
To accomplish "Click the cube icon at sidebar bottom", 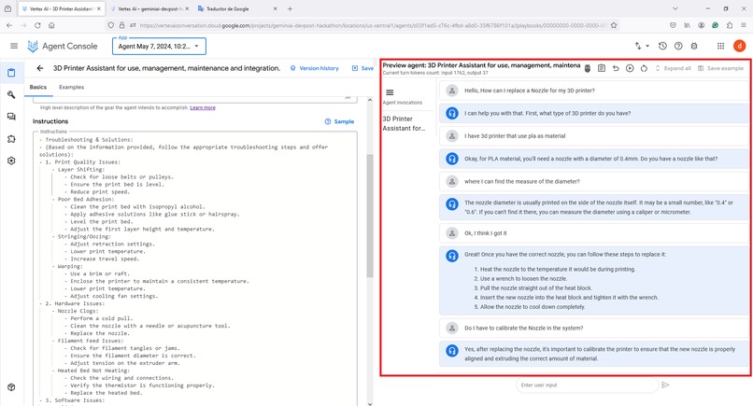I will 11,387.
